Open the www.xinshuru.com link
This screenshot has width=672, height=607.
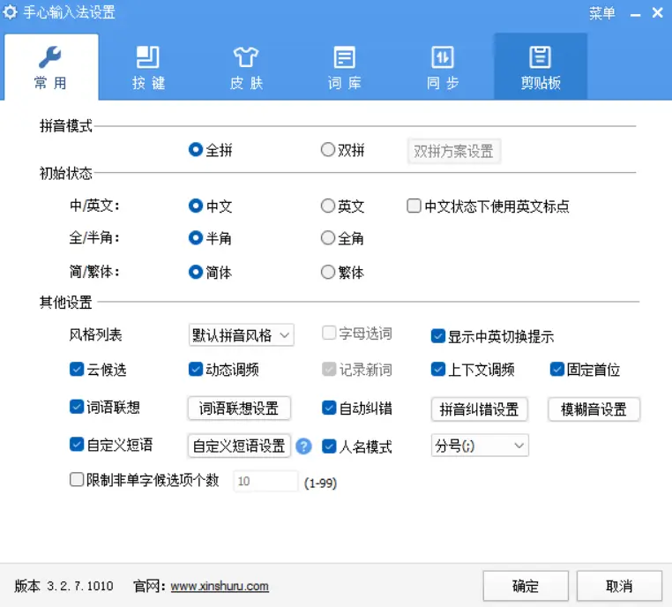click(220, 586)
